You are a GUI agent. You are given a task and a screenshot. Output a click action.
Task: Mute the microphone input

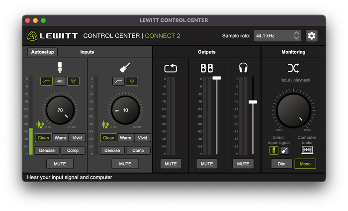tap(60, 164)
